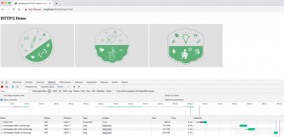
Task: Filter requests by Media
Action: point(76,91)
